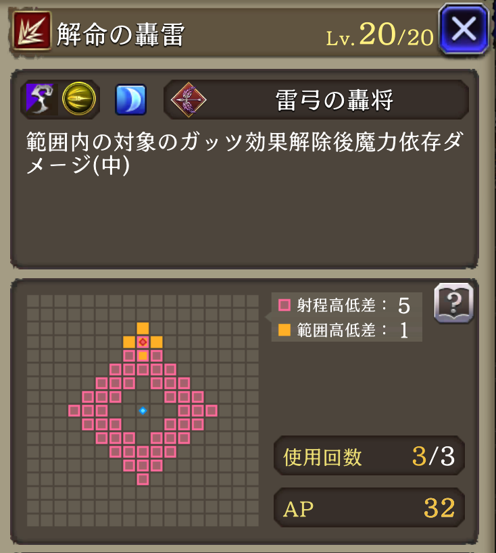Image resolution: width=496 pixels, height=553 pixels.
Task: Tap the skill title 解命の轟雷
Action: [x=120, y=34]
